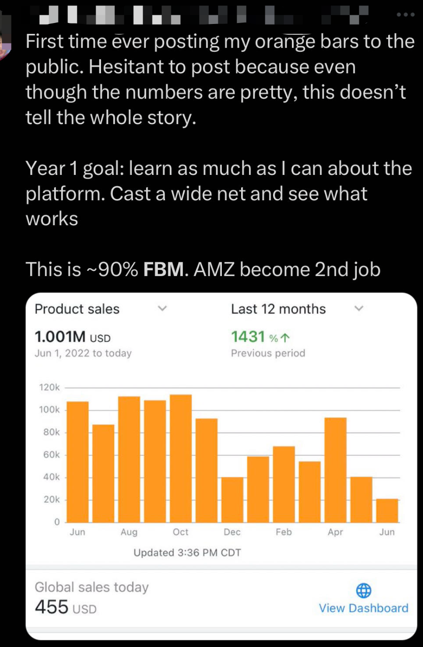Image resolution: width=423 pixels, height=647 pixels.
Task: Click the 1.001M USD sales total
Action: tap(73, 337)
